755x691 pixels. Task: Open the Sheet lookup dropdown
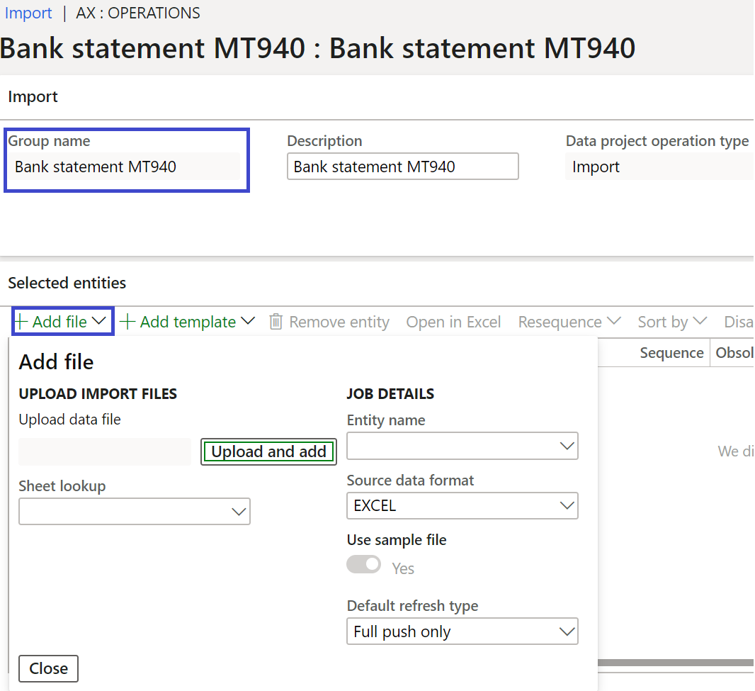[x=135, y=511]
